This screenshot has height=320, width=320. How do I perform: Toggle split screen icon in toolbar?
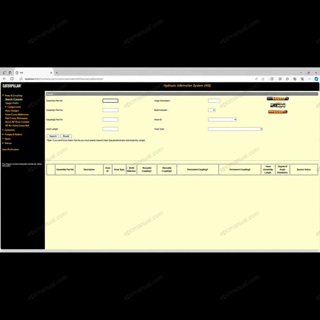(x=280, y=79)
